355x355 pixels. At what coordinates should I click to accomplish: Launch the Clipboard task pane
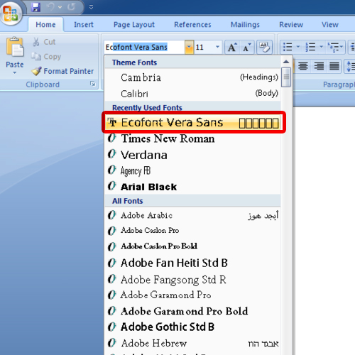[93, 84]
